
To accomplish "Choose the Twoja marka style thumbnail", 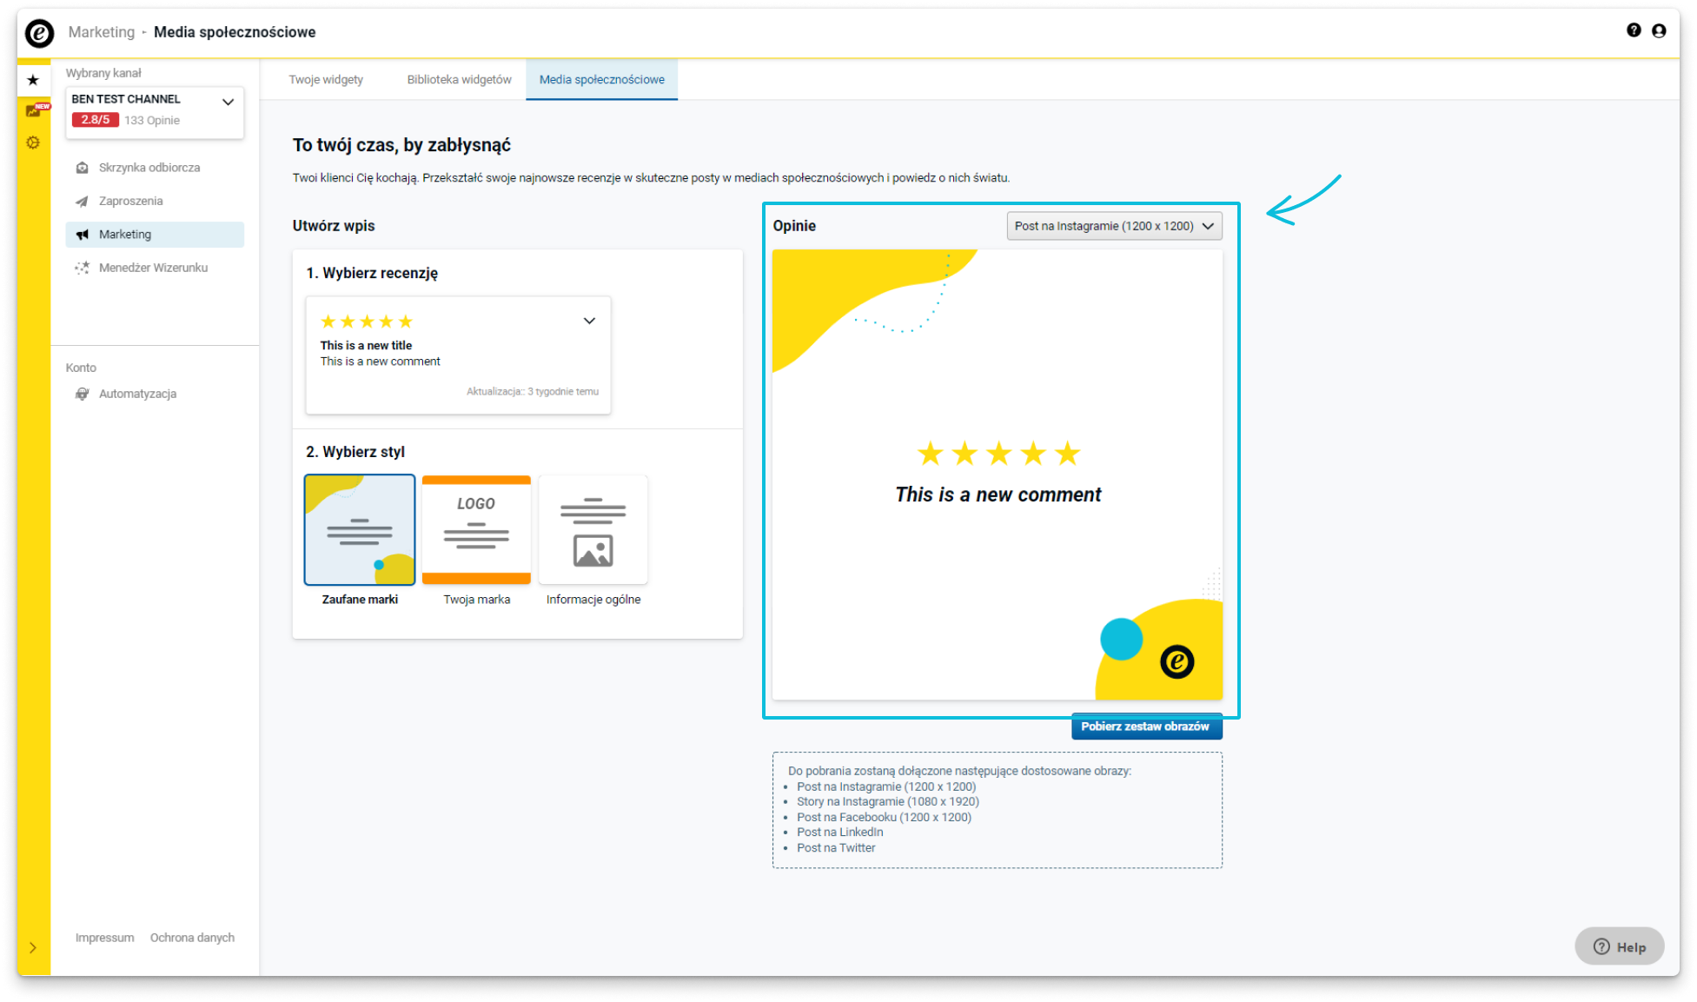I will [476, 529].
